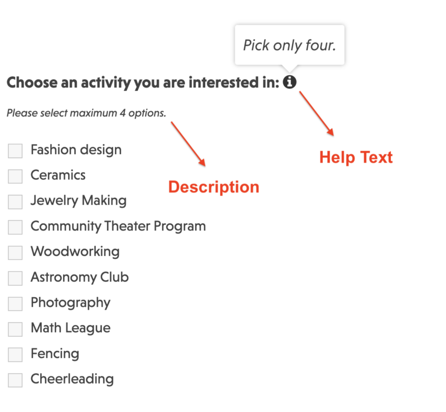Screen dimensions: 446x412
Task: Click the Woodworking label text
Action: click(x=75, y=252)
